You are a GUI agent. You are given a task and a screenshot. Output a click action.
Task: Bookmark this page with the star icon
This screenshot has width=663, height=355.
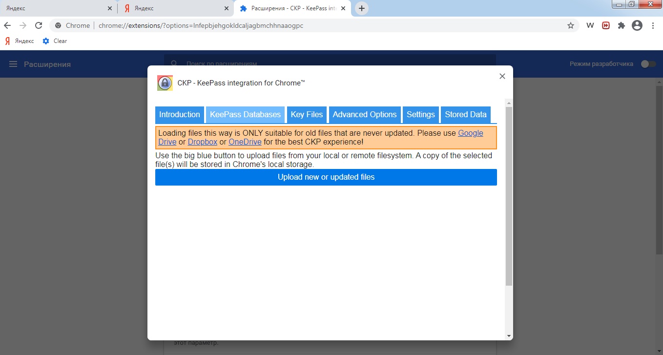pos(570,25)
